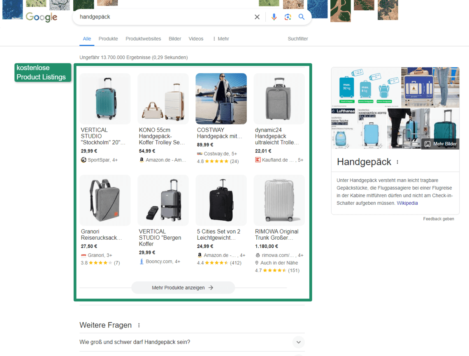
Task: Open Google Lens image search icon
Action: [x=288, y=17]
